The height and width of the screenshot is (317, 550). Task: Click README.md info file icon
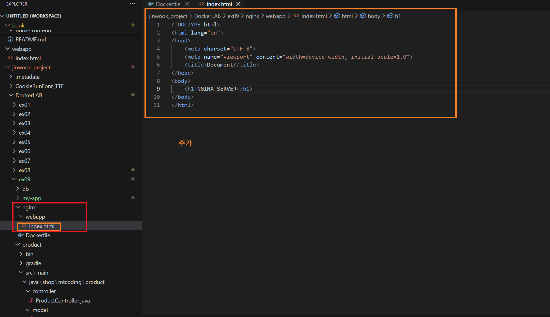point(10,39)
